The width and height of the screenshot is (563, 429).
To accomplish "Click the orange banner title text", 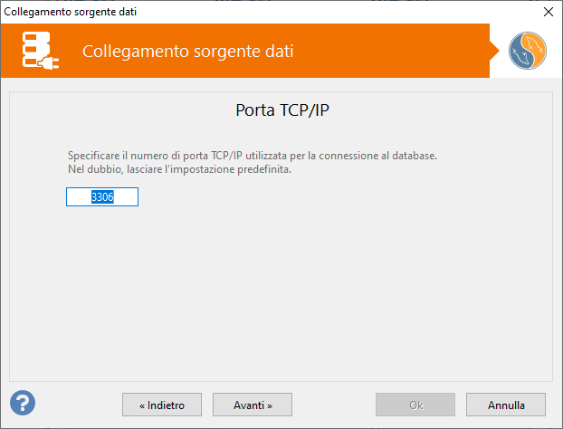I will pyautogui.click(x=187, y=51).
